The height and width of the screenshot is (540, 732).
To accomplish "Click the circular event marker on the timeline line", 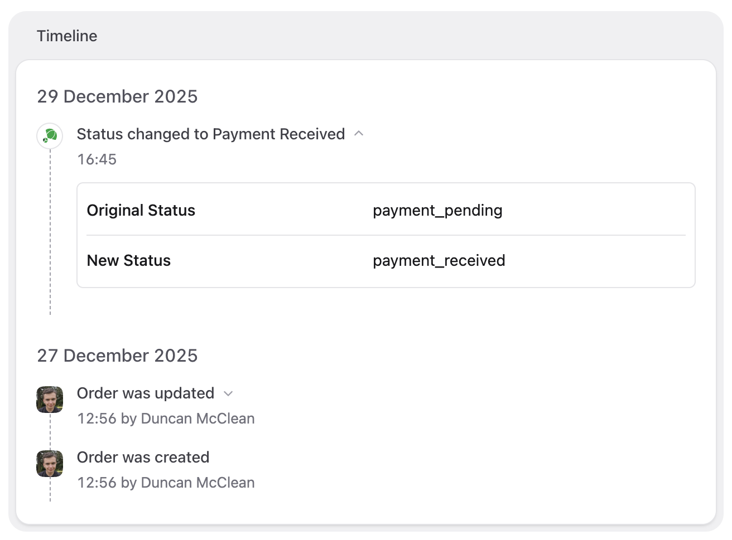I will click(x=50, y=135).
